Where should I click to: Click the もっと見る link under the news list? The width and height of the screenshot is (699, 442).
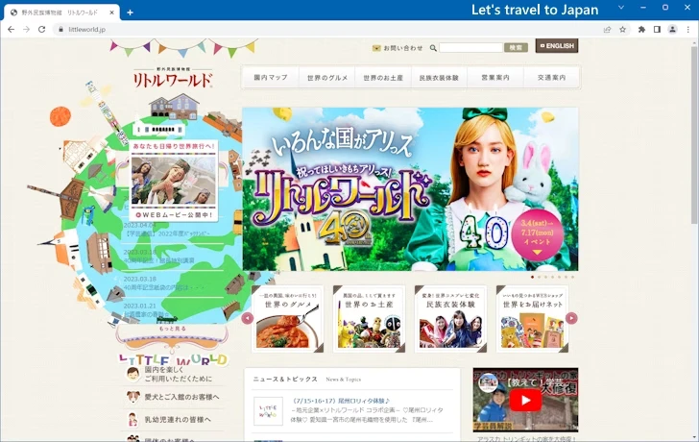point(173,329)
